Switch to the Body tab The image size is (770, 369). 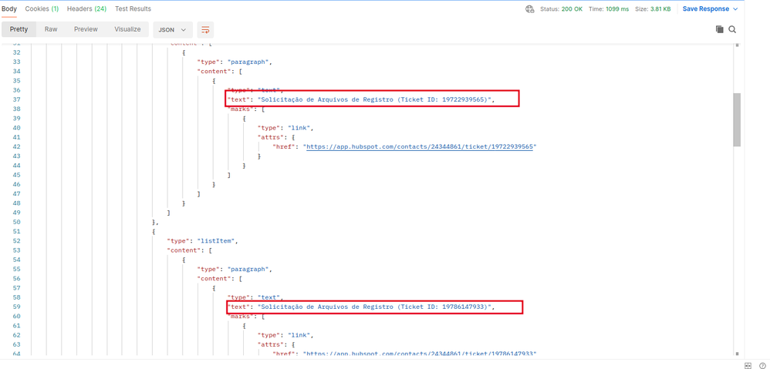(8, 8)
